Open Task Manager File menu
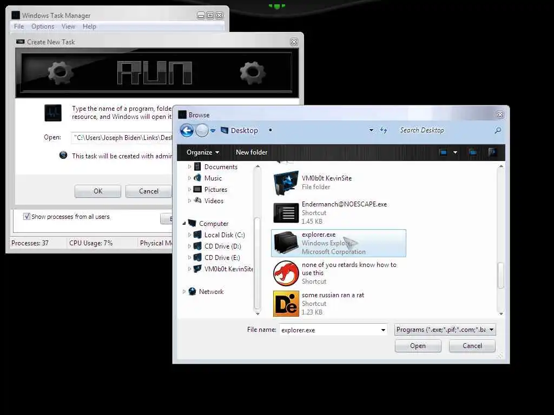Image resolution: width=554 pixels, height=415 pixels. tap(19, 26)
